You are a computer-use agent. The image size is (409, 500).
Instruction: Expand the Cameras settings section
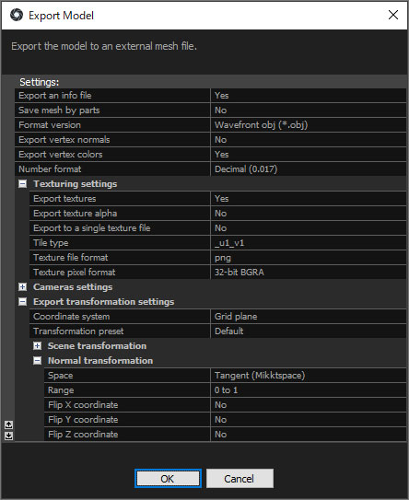click(x=23, y=287)
